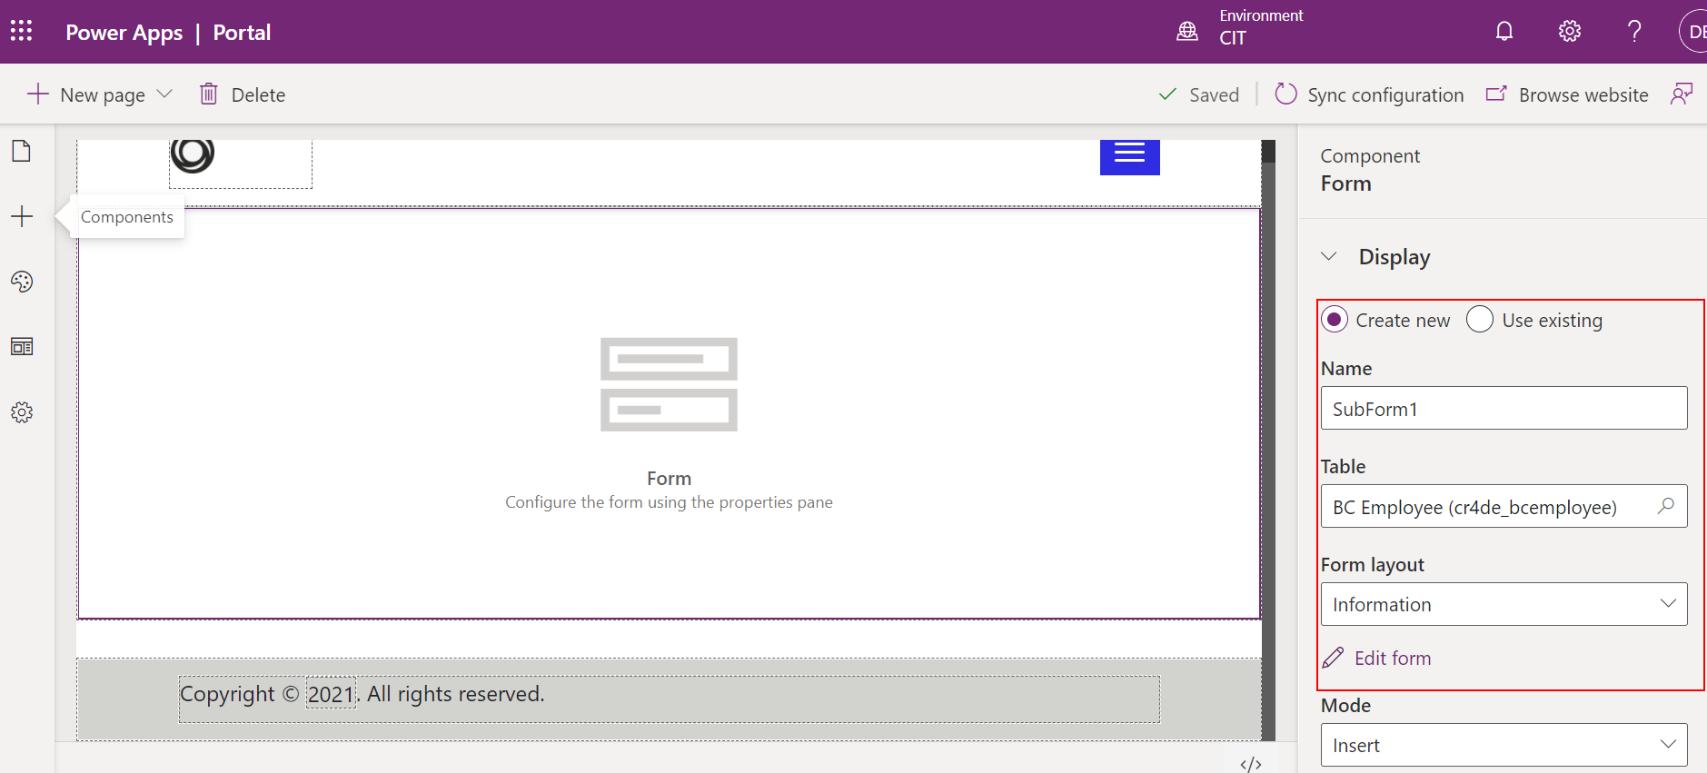Click the Sync configuration button
Screen dimensions: 1707x773
tap(1369, 94)
